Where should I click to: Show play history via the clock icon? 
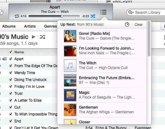(127, 24)
